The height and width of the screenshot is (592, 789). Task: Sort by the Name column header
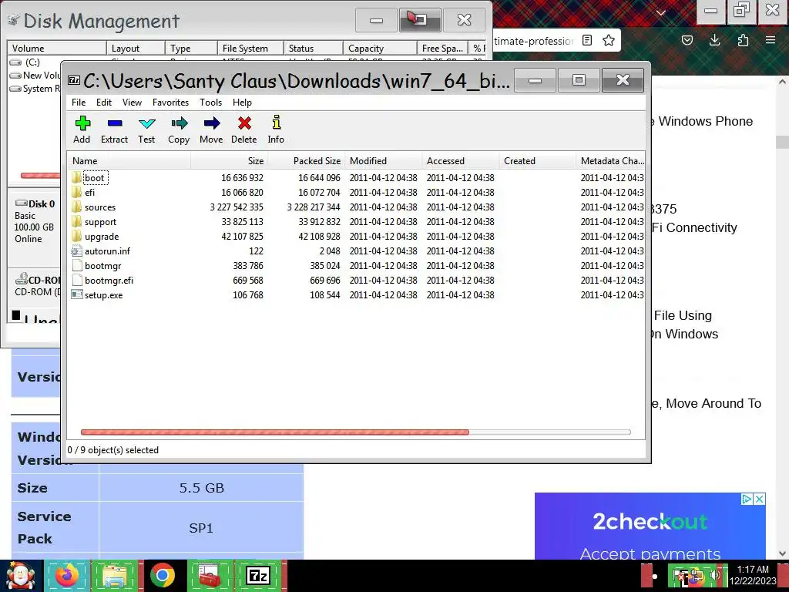coord(129,160)
